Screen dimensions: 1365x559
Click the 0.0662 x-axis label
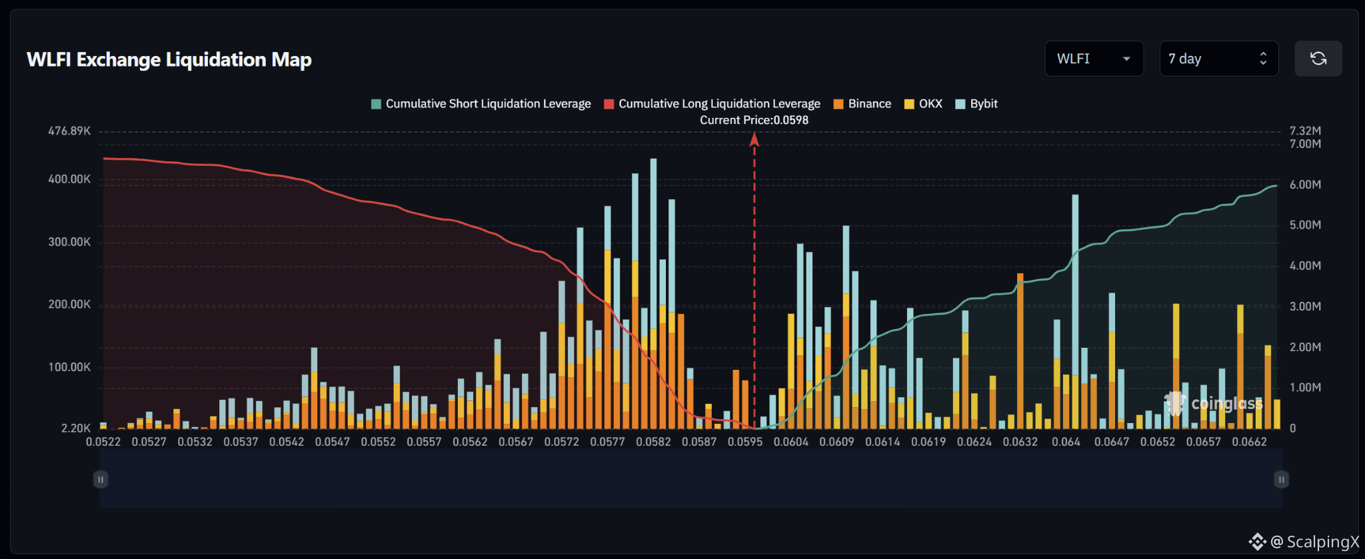tap(1250, 442)
